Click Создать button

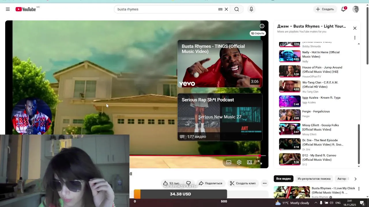coord(325,9)
